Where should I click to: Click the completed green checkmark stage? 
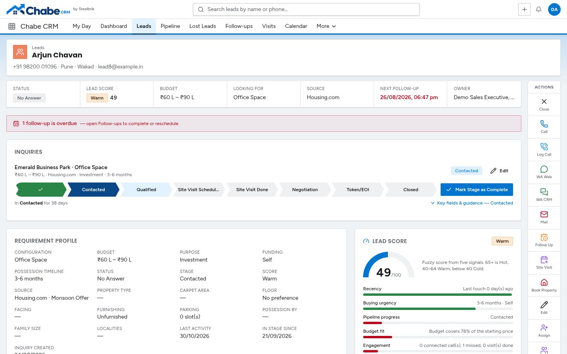coord(41,190)
